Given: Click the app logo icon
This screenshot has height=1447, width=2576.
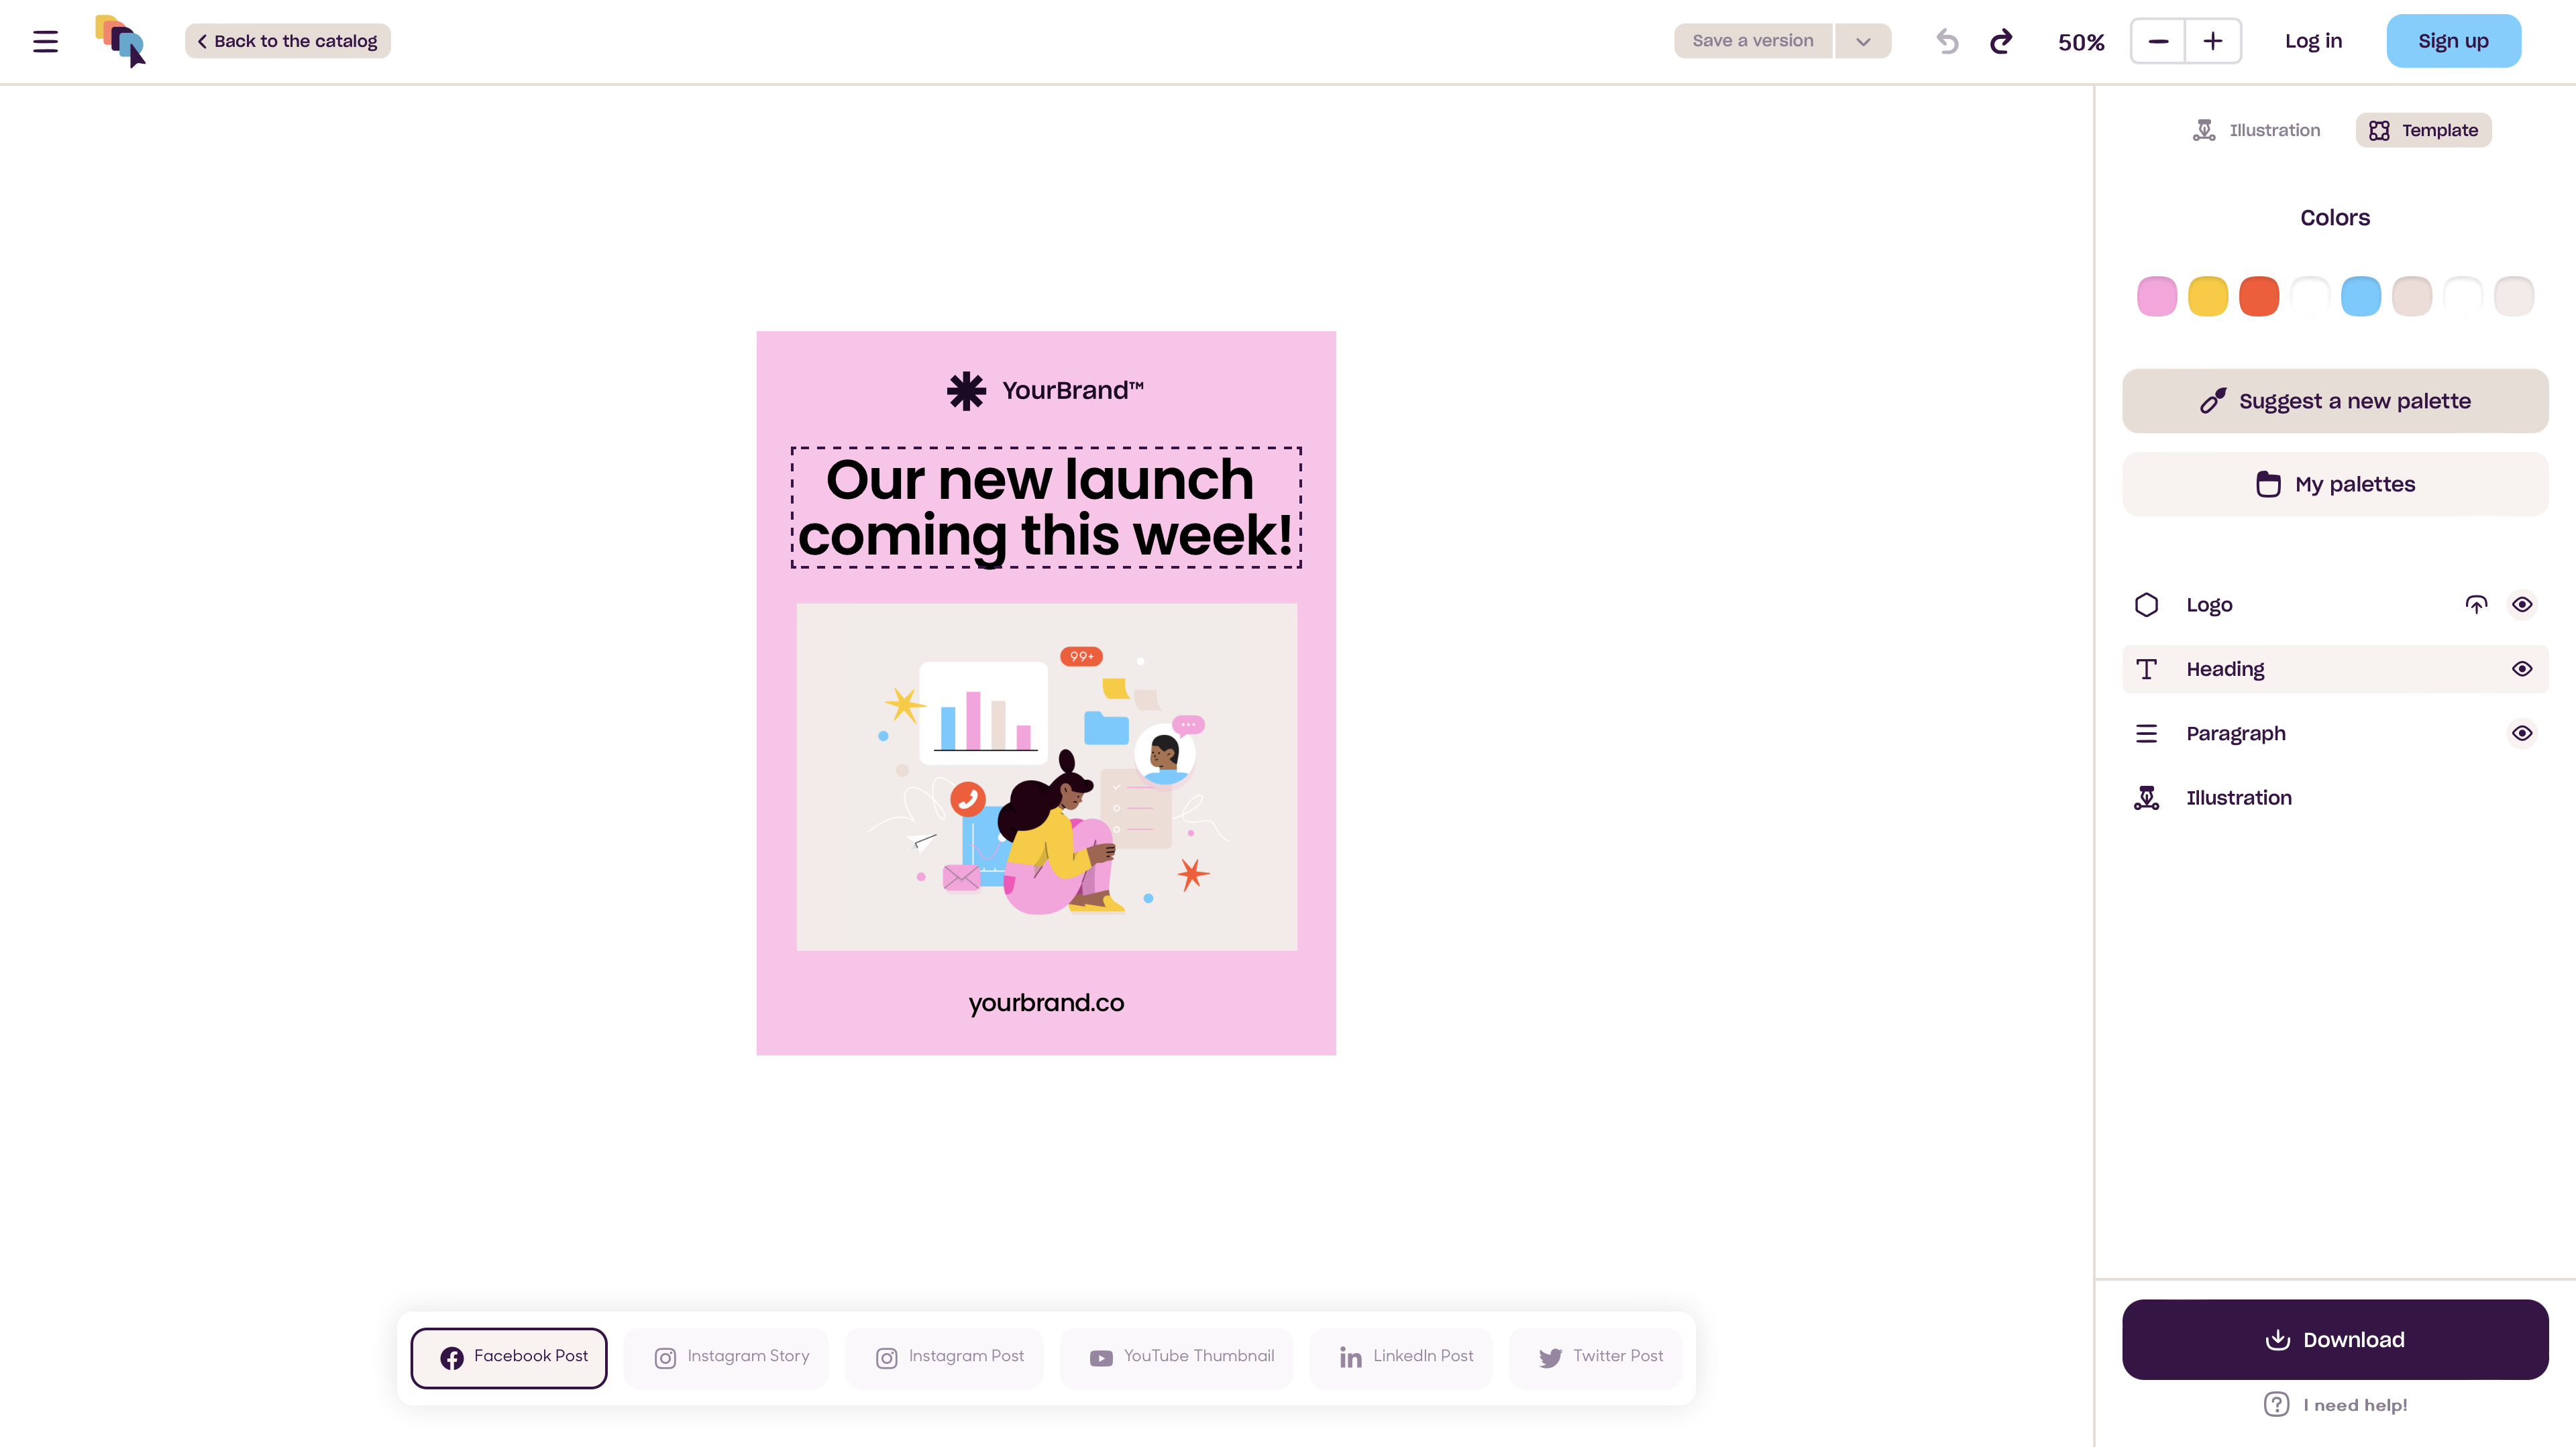Looking at the screenshot, I should coord(121,41).
